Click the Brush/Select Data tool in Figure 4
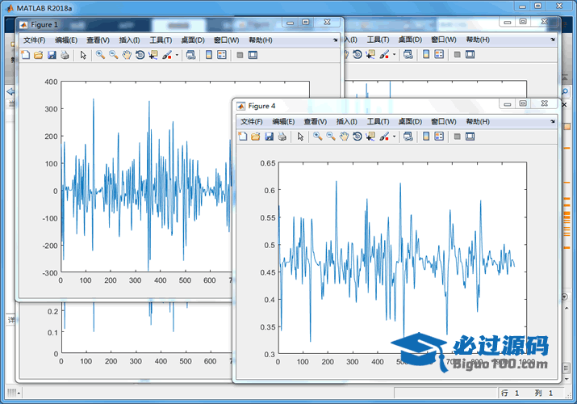The height and width of the screenshot is (404, 577). coord(384,137)
